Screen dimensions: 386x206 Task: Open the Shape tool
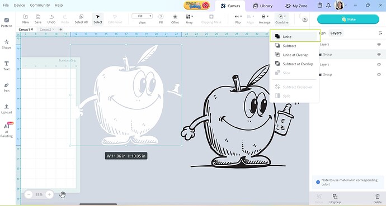tap(6, 44)
